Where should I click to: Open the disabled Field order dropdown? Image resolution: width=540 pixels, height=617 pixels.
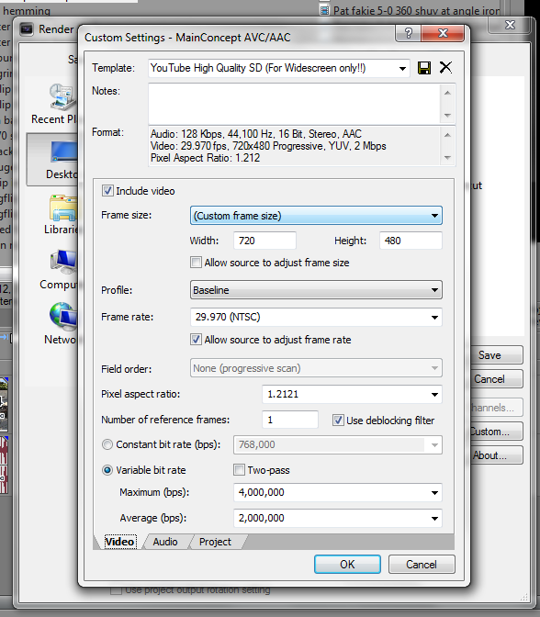pyautogui.click(x=316, y=368)
